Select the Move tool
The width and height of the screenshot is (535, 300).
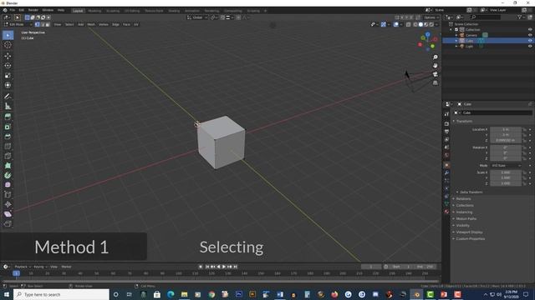[x=8, y=56]
